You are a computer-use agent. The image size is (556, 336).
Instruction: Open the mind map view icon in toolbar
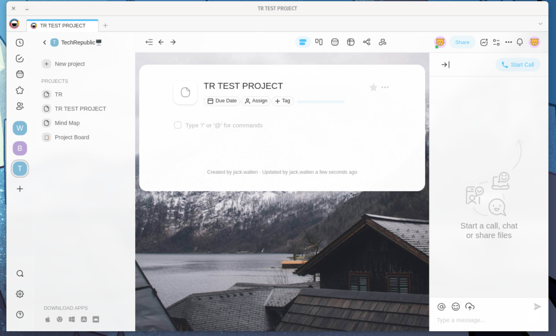(x=367, y=42)
